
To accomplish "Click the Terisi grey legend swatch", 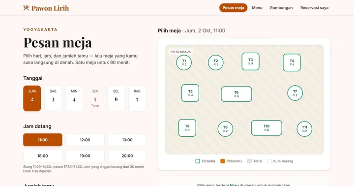I will point(249,161).
